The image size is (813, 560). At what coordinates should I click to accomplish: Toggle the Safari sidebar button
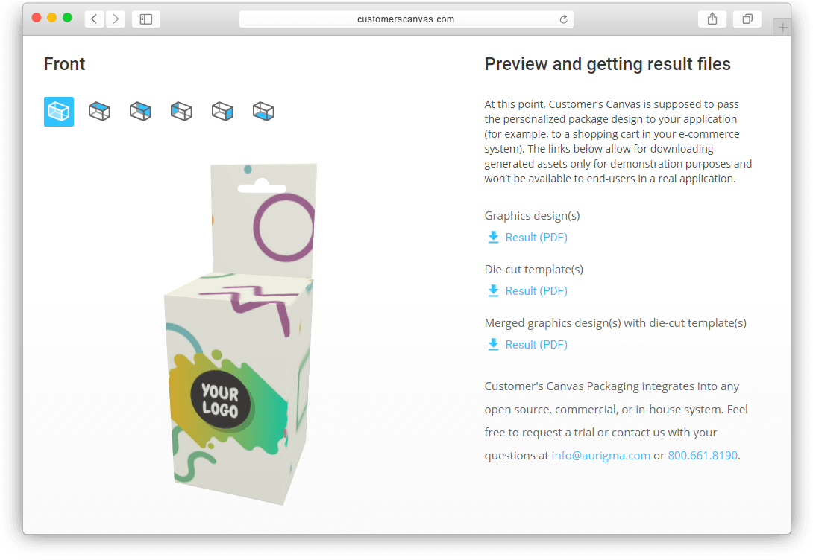click(x=145, y=19)
